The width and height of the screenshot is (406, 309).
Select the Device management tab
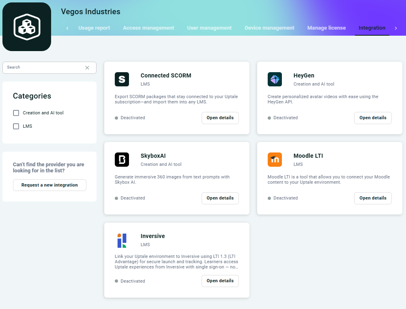269,28
